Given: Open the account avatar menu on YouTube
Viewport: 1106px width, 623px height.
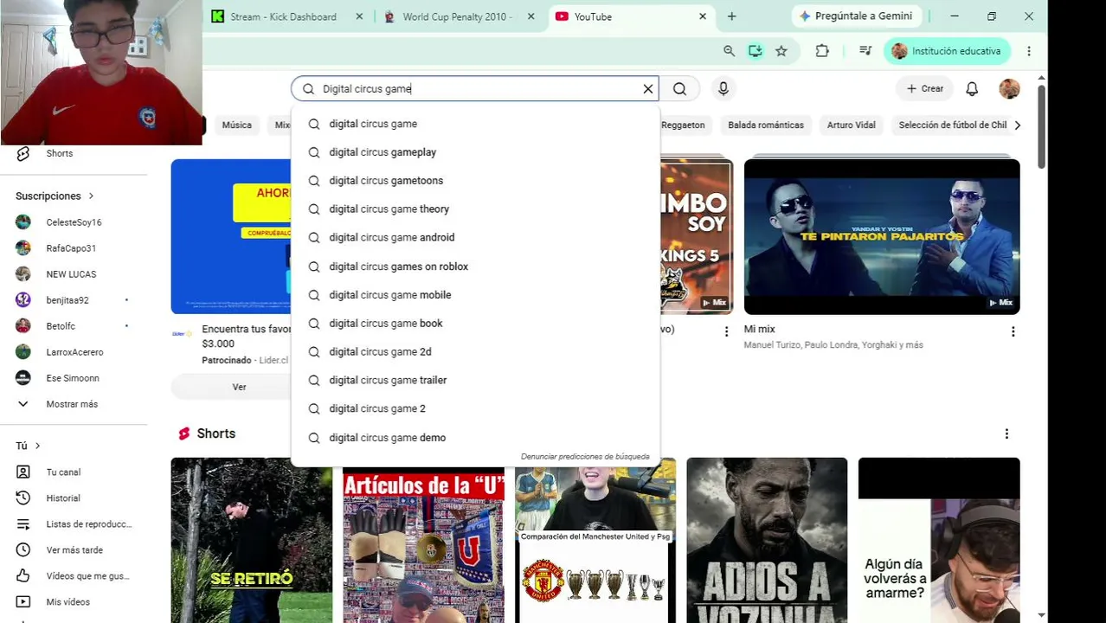Looking at the screenshot, I should click(1009, 88).
